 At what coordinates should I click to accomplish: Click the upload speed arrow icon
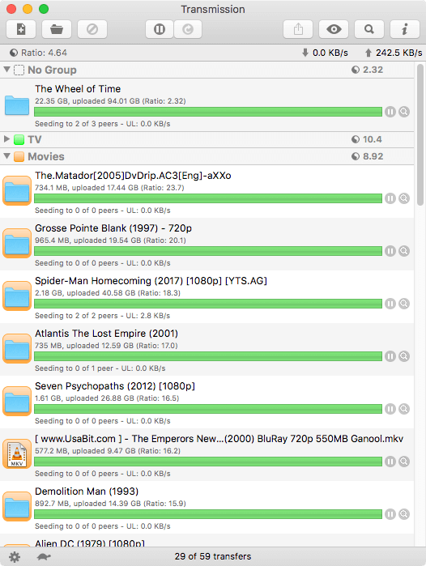click(x=368, y=53)
